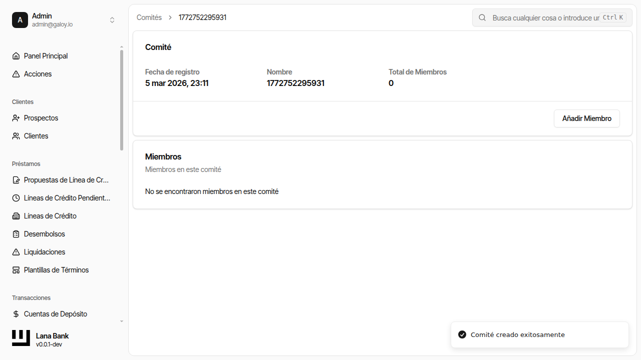
Task: Click the Propuestas de Línea edit icon
Action: [x=16, y=180]
